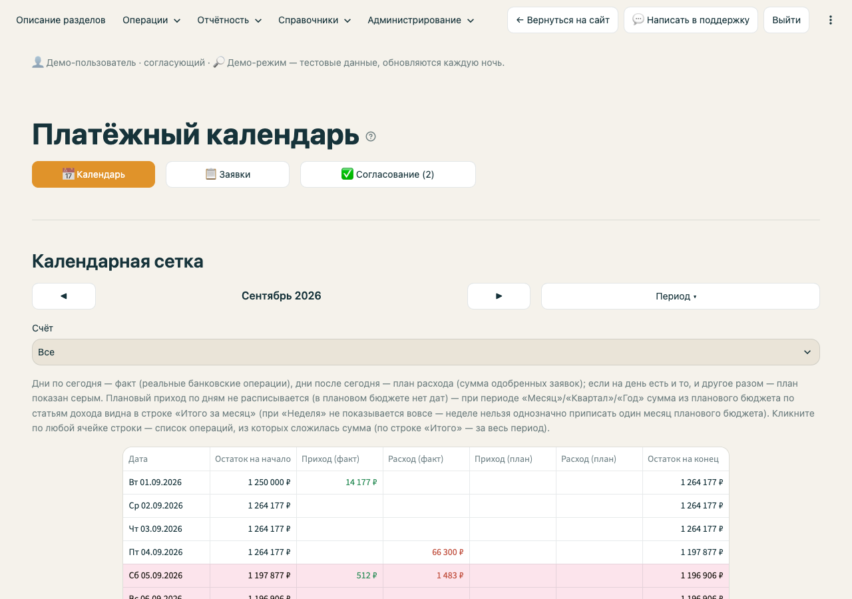This screenshot has width=852, height=599.
Task: Open the Период dropdown
Action: pyautogui.click(x=680, y=296)
